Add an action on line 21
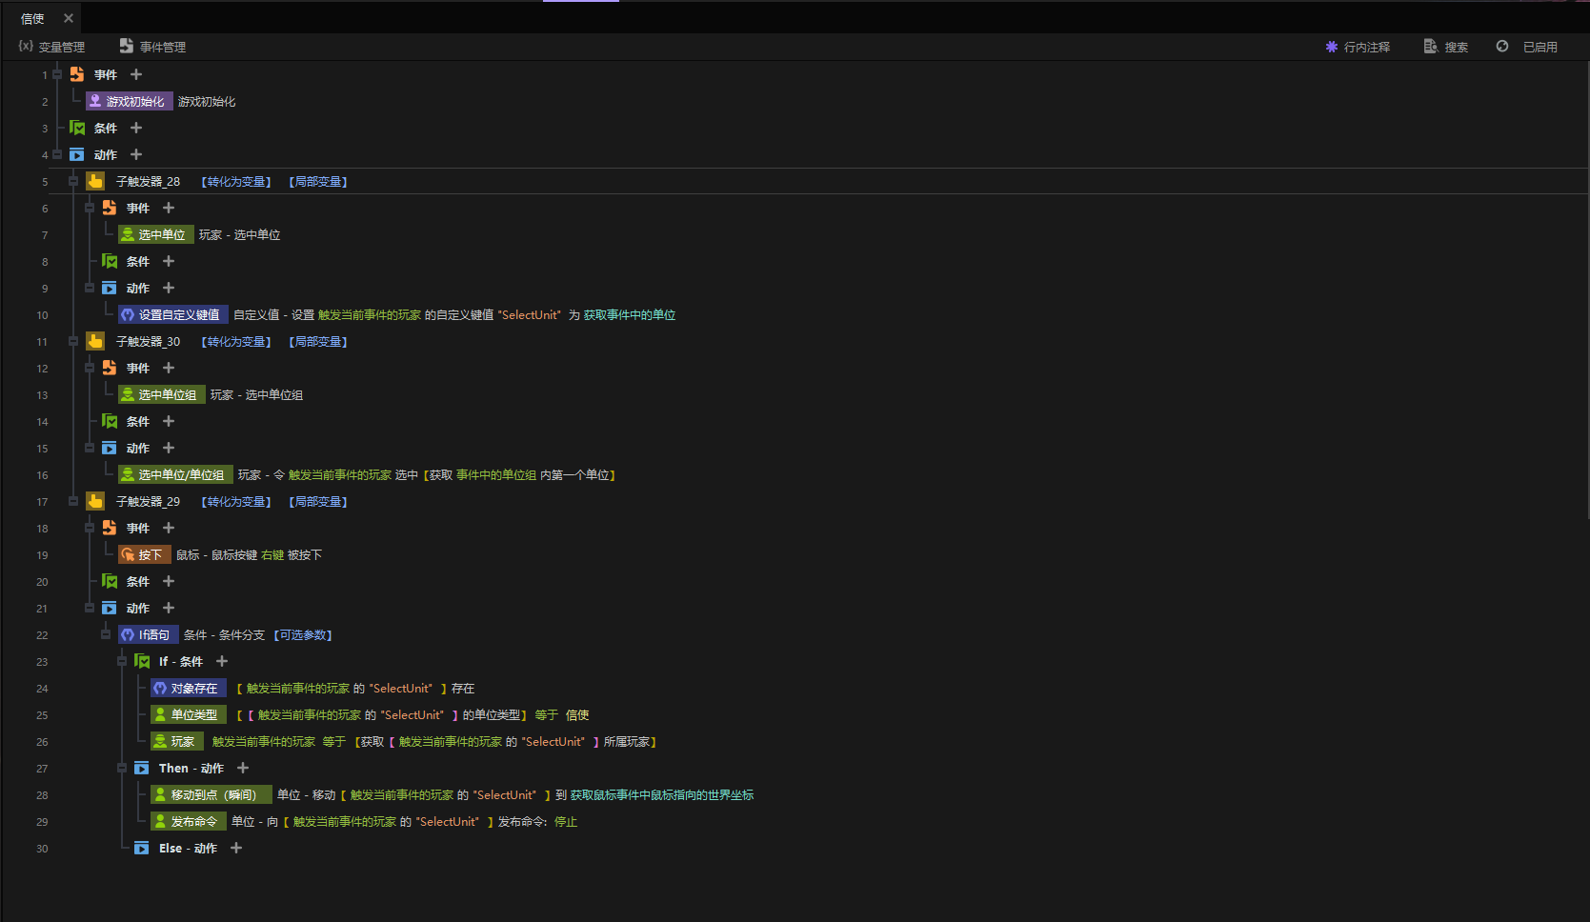Screen dimensions: 1590x922 (x=169, y=608)
